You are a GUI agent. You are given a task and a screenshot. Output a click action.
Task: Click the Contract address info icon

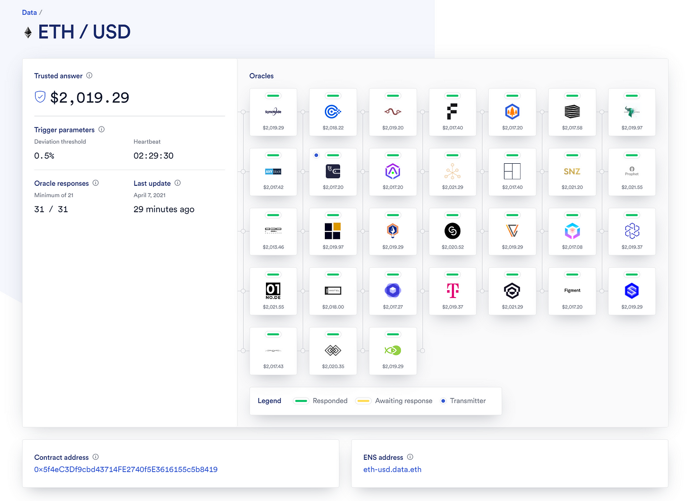(96, 457)
